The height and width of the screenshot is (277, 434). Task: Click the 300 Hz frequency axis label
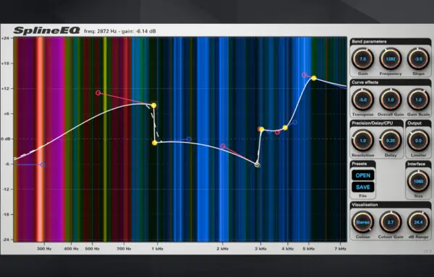coord(44,249)
